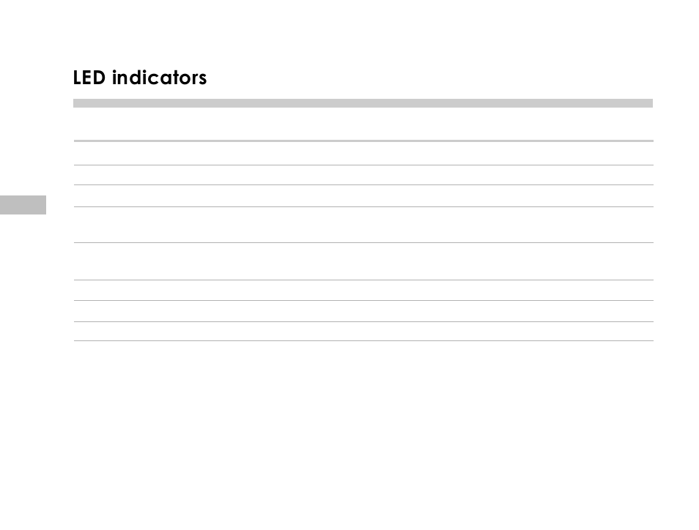
Task: Click the blank table header row
Action: [x=363, y=124]
